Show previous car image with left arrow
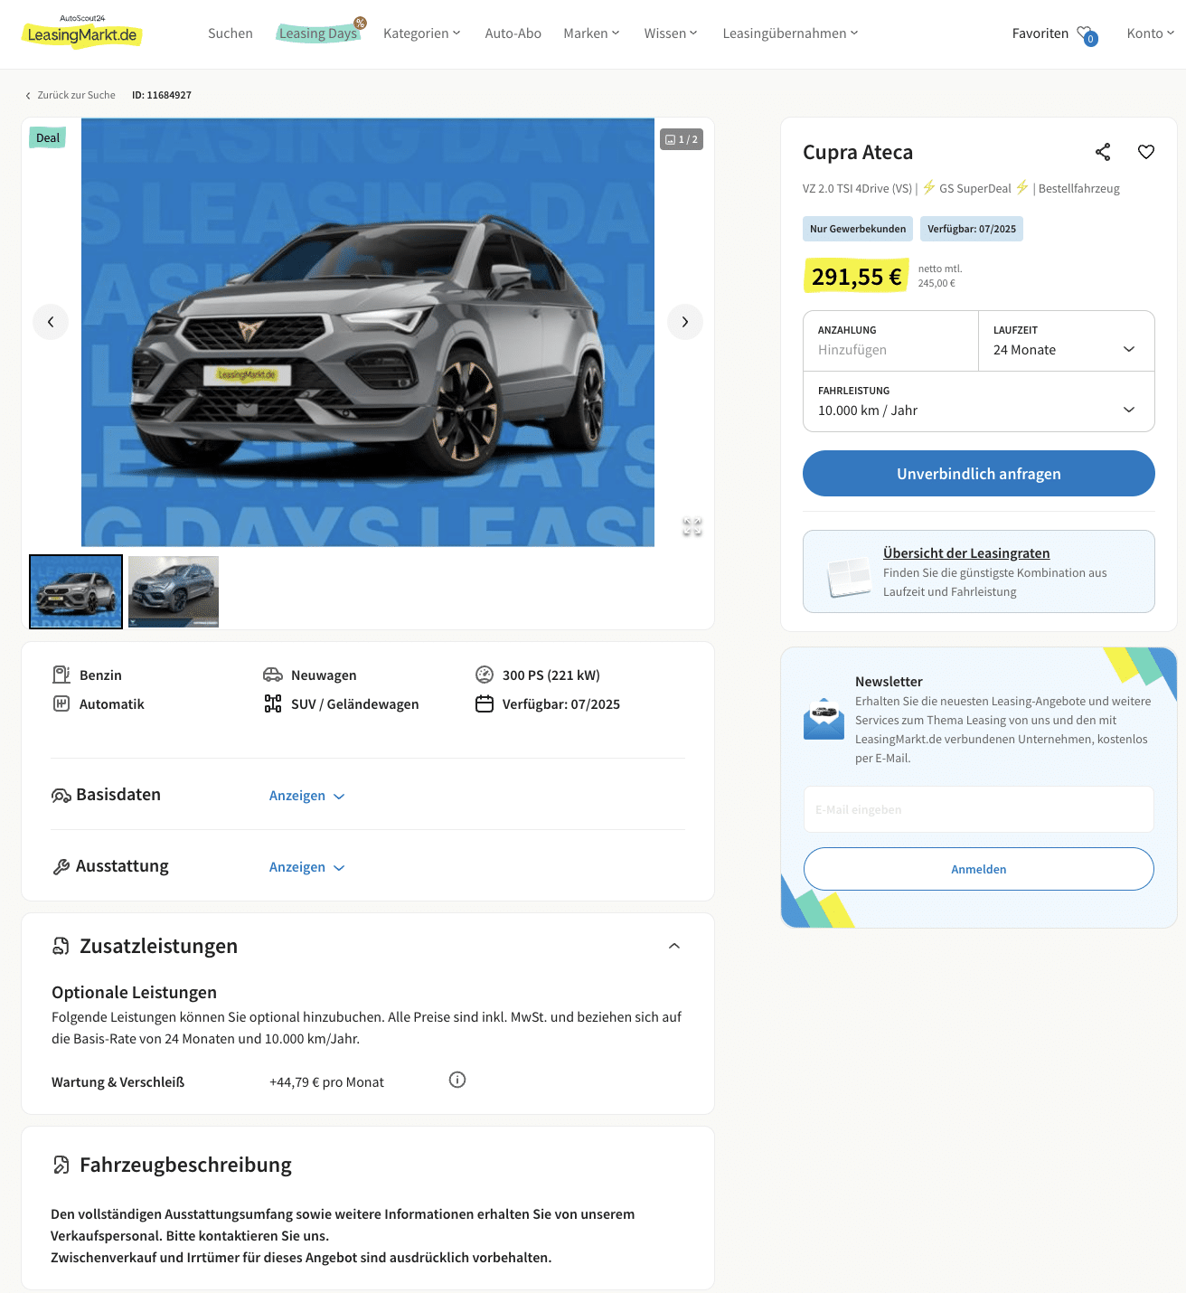 point(51,322)
